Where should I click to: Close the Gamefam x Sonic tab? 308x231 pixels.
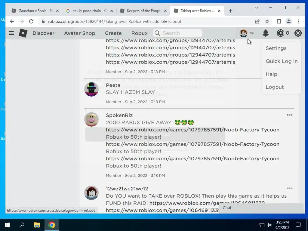[57, 11]
